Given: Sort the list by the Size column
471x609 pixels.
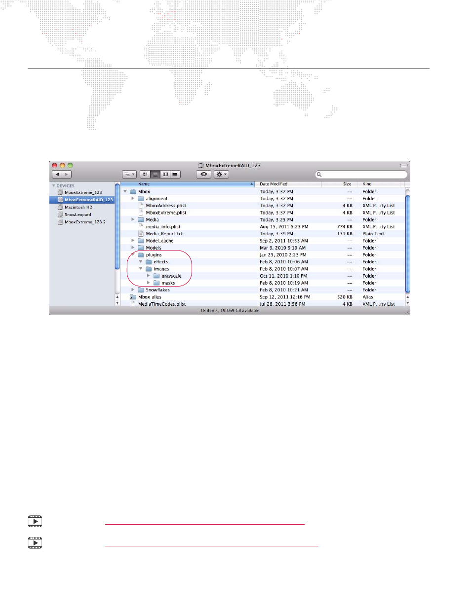Looking at the screenshot, I should [x=339, y=184].
